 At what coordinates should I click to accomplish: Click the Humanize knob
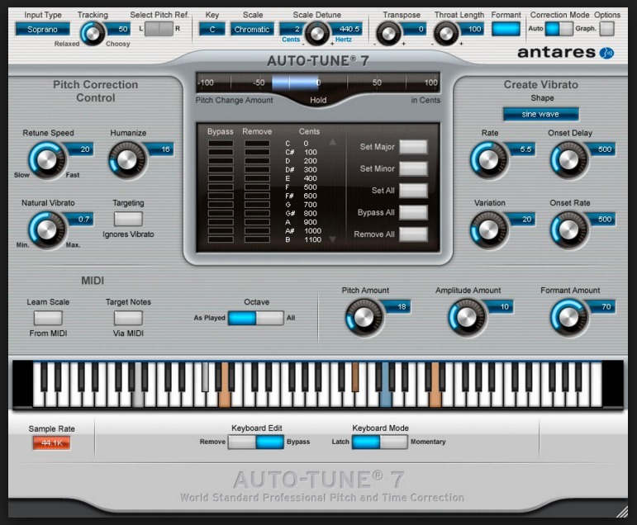click(127, 160)
